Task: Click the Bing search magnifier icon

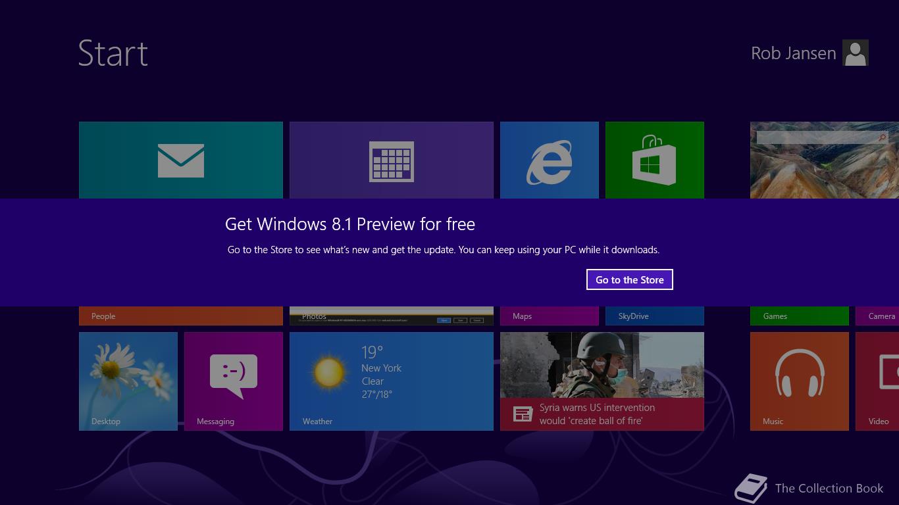Action: coord(883,137)
